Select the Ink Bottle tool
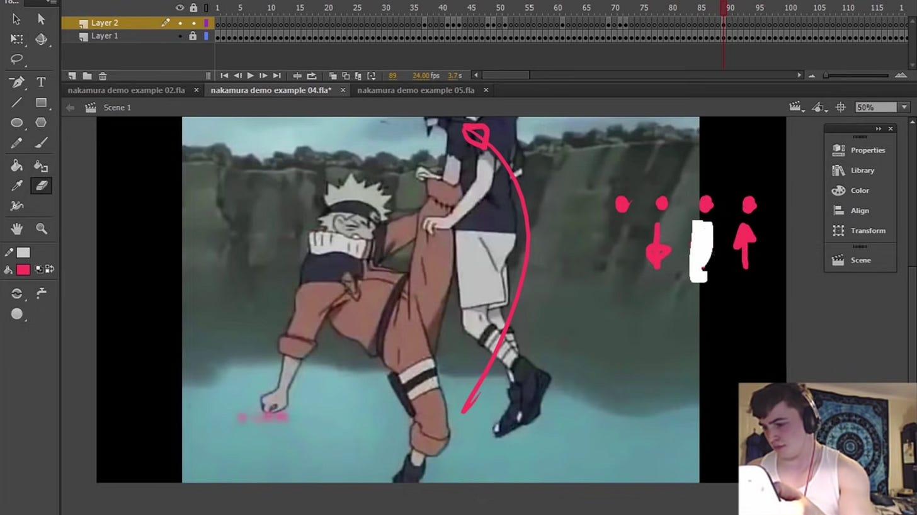Image resolution: width=917 pixels, height=515 pixels. tap(41, 166)
